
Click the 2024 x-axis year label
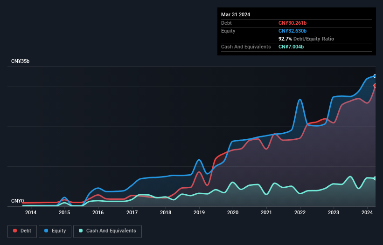point(367,213)
